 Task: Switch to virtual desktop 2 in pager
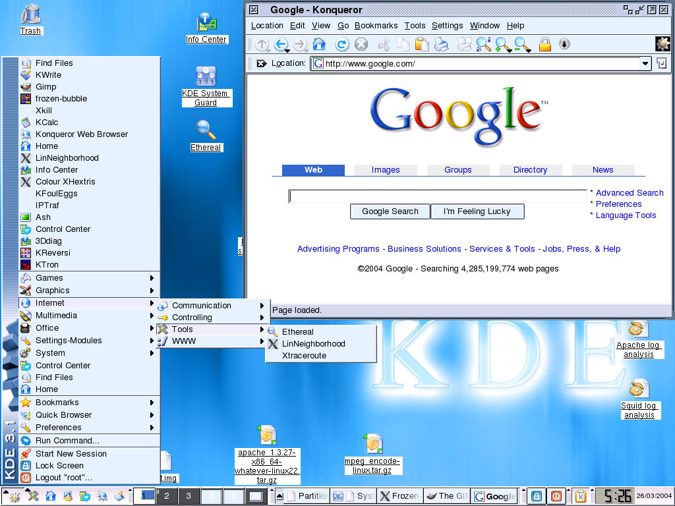coord(167,496)
